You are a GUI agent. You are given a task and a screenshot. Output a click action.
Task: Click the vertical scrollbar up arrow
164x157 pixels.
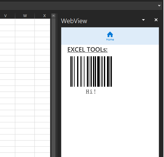[53, 16]
